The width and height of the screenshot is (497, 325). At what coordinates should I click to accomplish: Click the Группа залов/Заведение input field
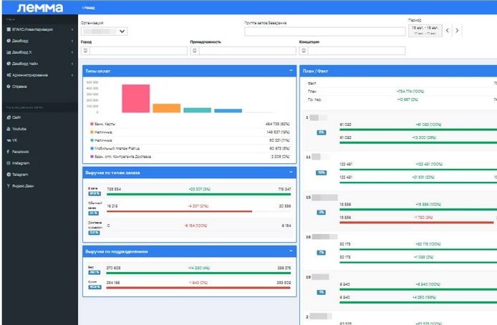tap(325, 31)
